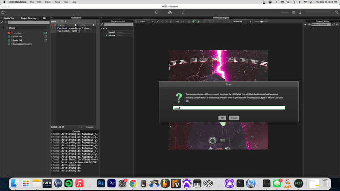Open the View menu
340x191 pixels.
point(66,2)
